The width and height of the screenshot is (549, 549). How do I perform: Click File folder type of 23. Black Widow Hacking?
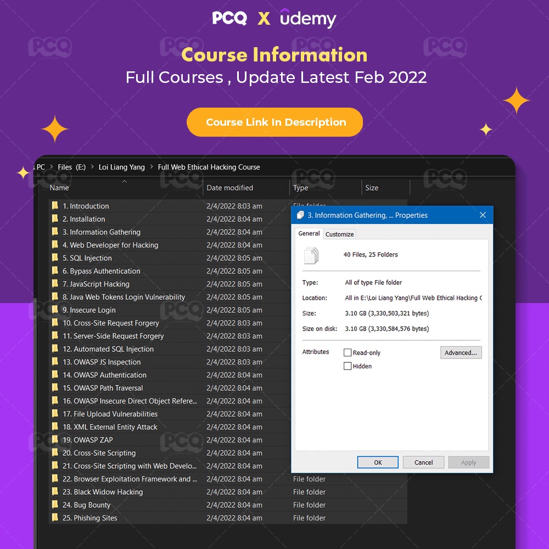click(309, 491)
